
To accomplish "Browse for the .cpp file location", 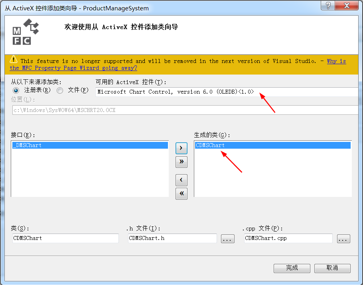I will [343, 239].
